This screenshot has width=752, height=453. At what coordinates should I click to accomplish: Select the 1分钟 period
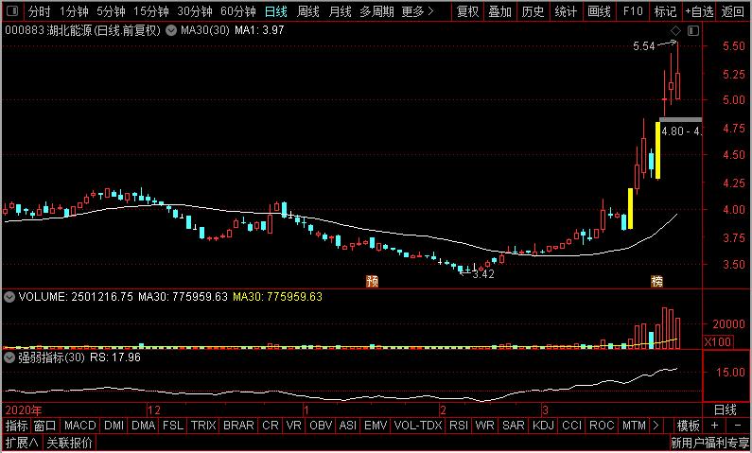(75, 11)
